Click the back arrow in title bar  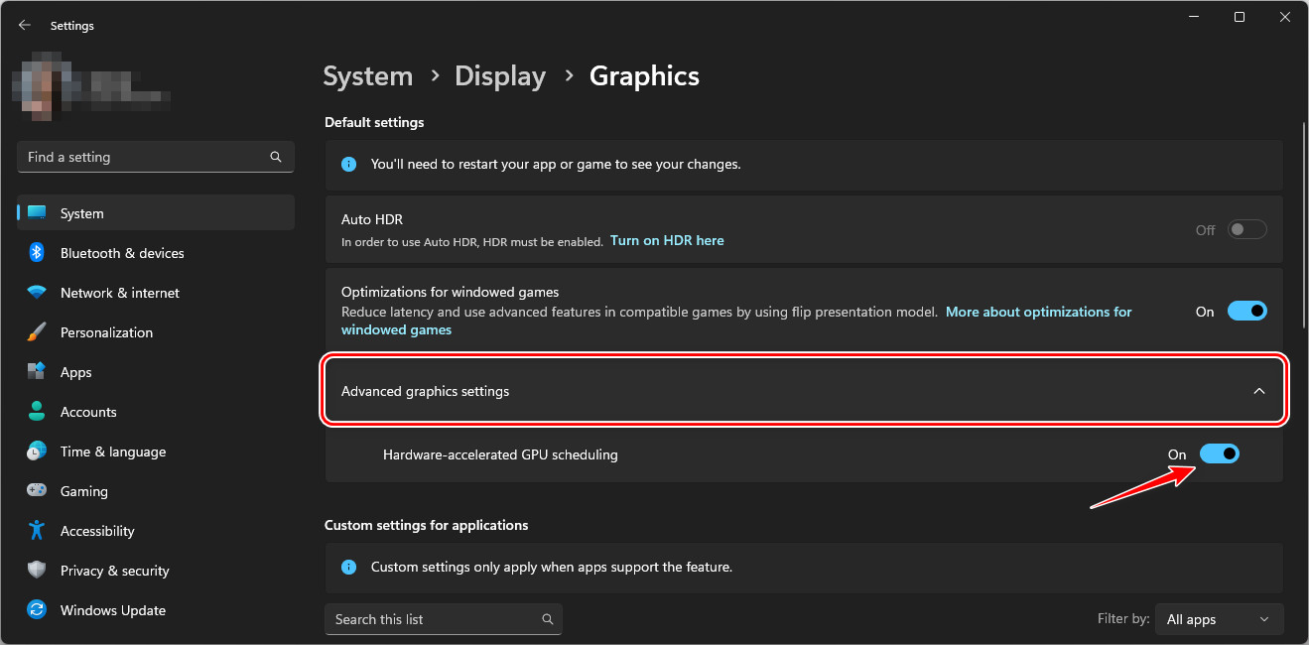tap(25, 26)
